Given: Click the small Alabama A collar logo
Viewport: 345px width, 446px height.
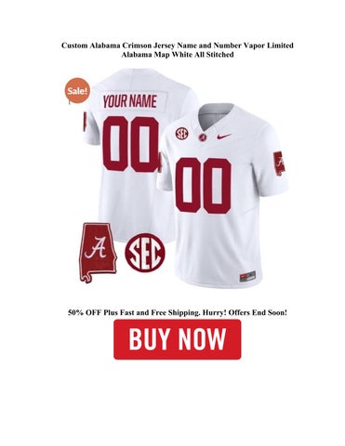Looking at the screenshot, I should pos(203,138).
